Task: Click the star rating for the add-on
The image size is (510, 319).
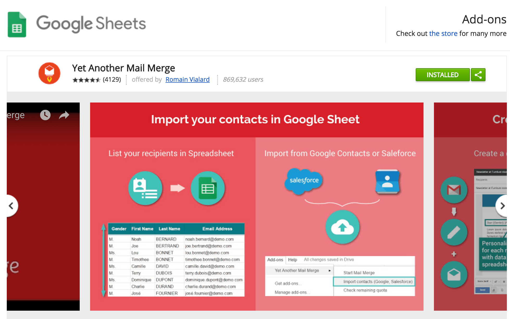Action: coord(86,80)
